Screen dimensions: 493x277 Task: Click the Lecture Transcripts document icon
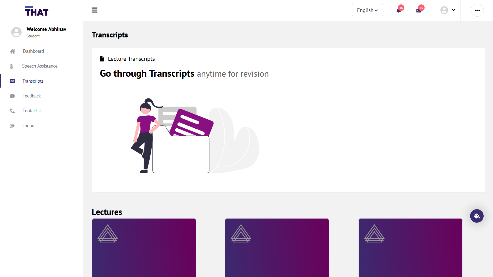(x=102, y=59)
